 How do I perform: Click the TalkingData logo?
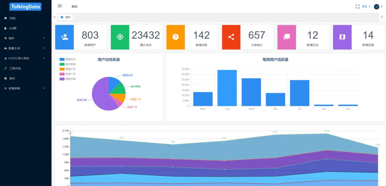(x=25, y=7)
